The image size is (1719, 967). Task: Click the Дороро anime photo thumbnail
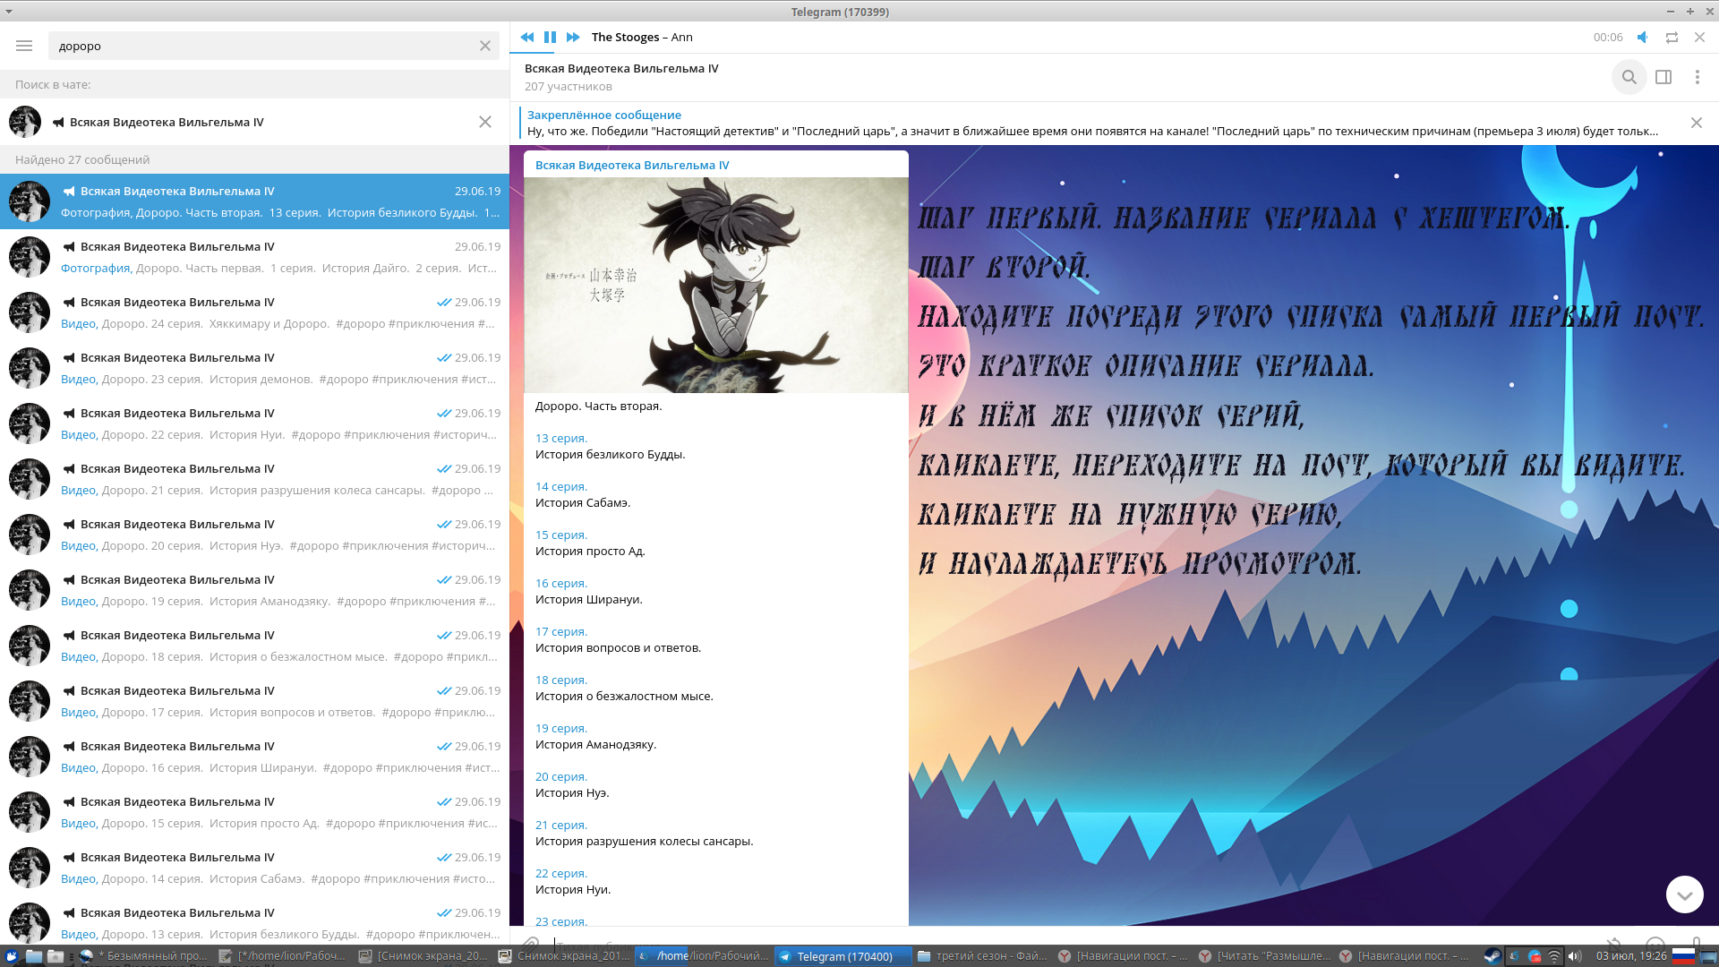715,285
